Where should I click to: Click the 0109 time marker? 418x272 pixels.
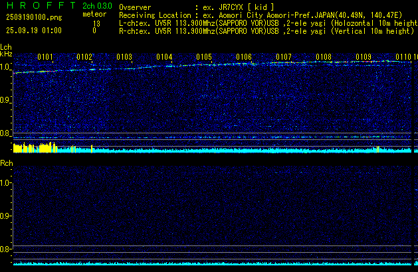pyautogui.click(x=364, y=57)
